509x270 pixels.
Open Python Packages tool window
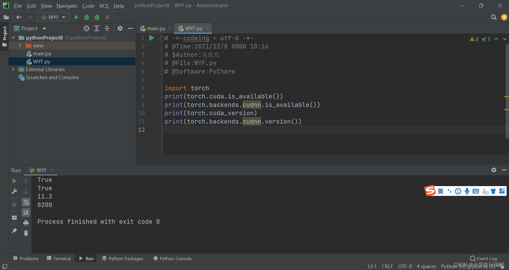122,258
